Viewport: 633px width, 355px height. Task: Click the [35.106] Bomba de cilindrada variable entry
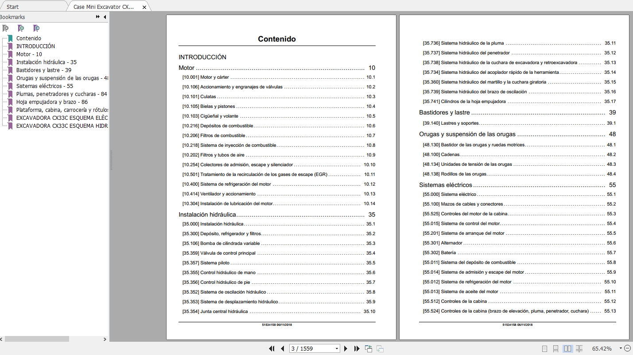(279, 244)
